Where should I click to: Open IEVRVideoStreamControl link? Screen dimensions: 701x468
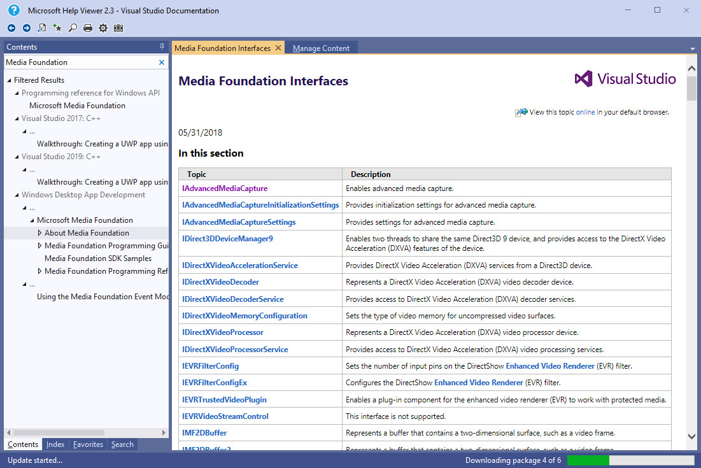coord(225,416)
